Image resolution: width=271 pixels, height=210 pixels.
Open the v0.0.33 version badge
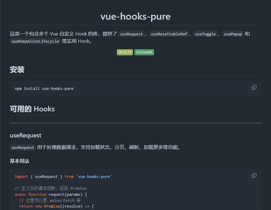[125, 52]
